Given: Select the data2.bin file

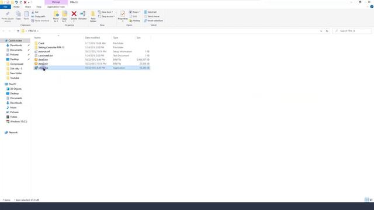Looking at the screenshot, I should (x=43, y=64).
